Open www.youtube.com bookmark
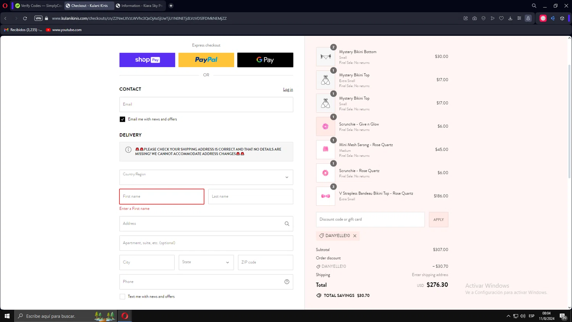572x322 pixels. coord(64,30)
